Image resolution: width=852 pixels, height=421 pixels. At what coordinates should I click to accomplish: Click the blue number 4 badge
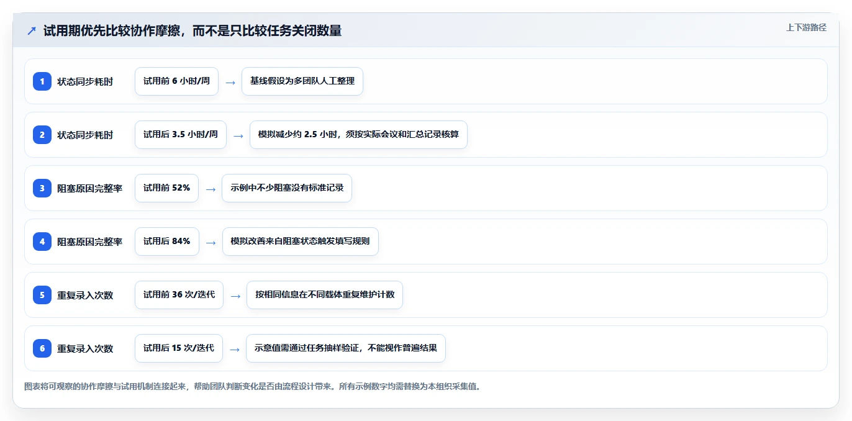pyautogui.click(x=42, y=242)
